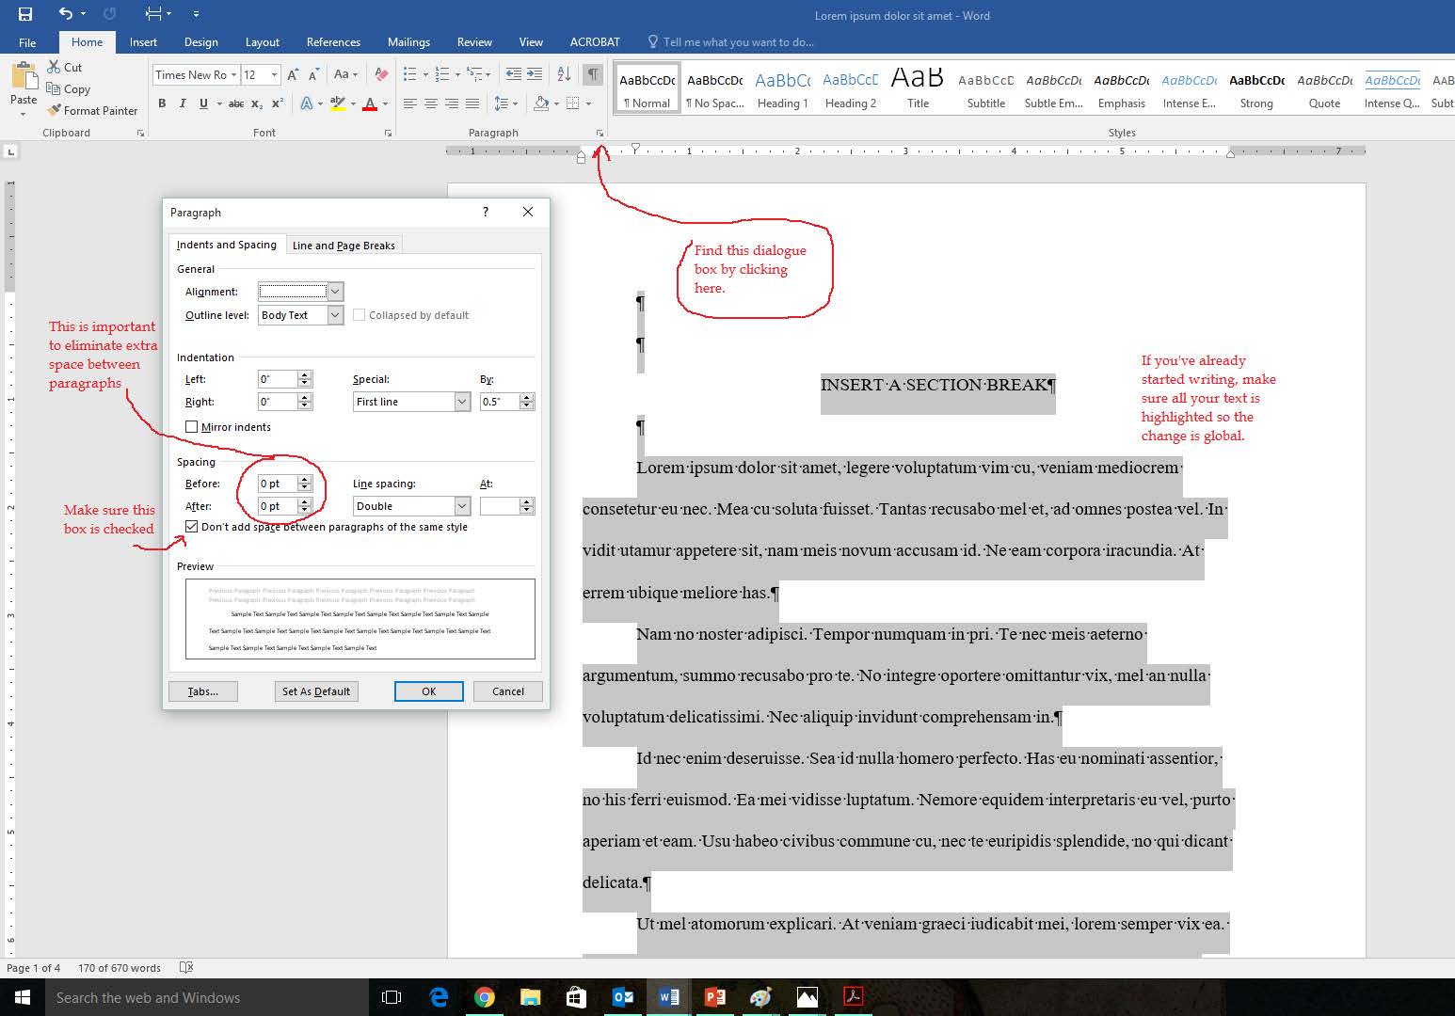This screenshot has height=1016, width=1455.
Task: Apply red font color
Action: 370,103
